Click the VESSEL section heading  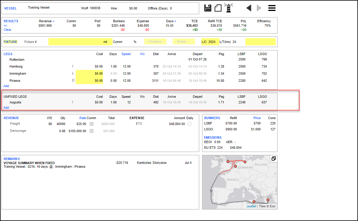coord(10,8)
